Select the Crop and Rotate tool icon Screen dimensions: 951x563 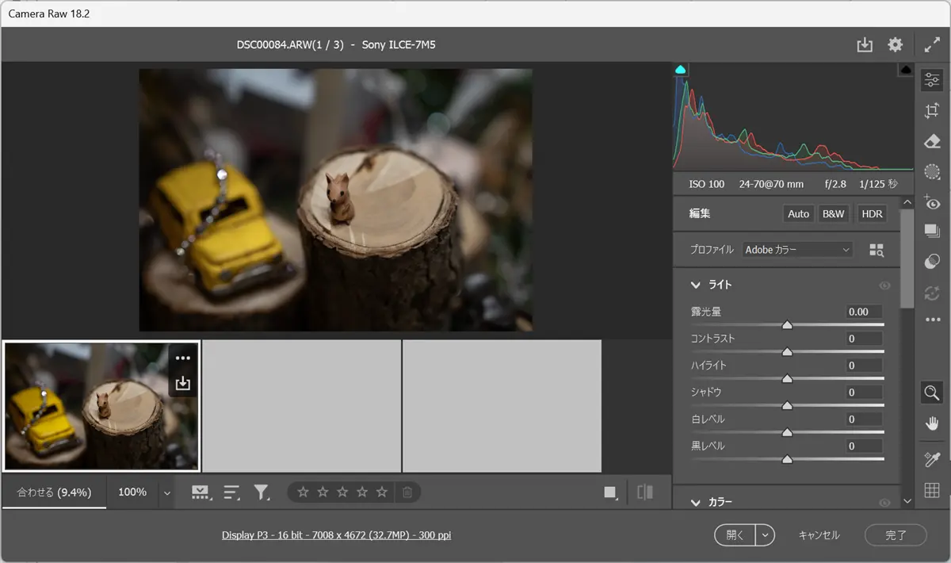932,111
